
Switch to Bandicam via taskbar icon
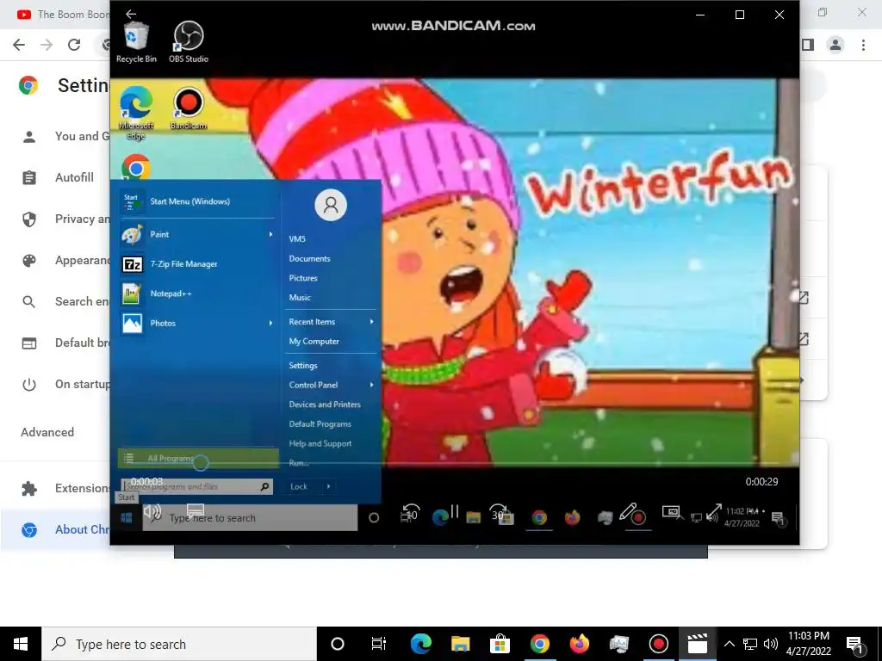pyautogui.click(x=658, y=644)
